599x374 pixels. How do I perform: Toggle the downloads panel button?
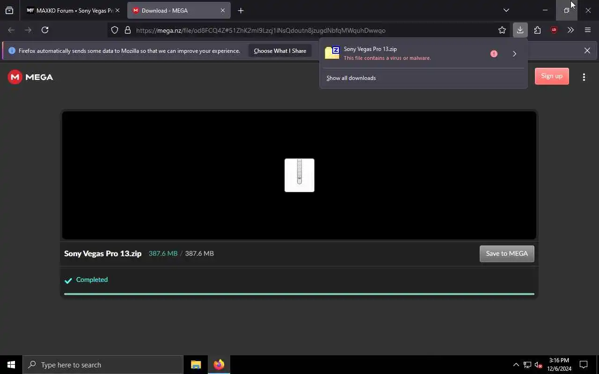pos(520,30)
